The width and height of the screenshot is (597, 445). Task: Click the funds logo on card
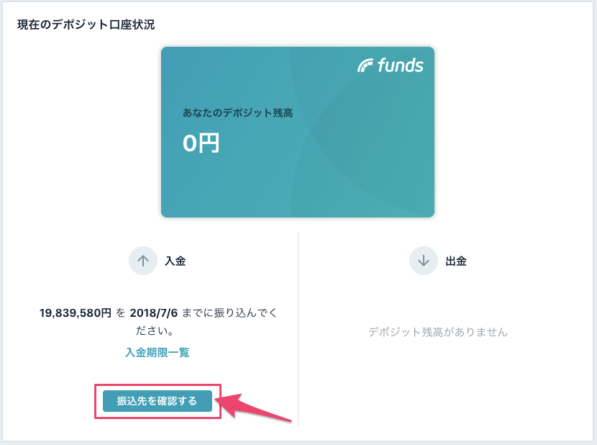point(391,66)
